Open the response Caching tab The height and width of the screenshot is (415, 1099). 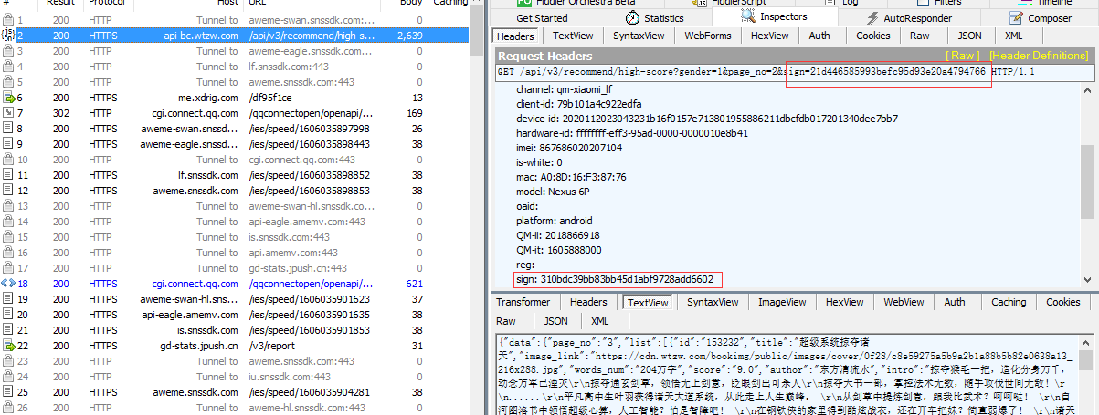click(x=1009, y=302)
